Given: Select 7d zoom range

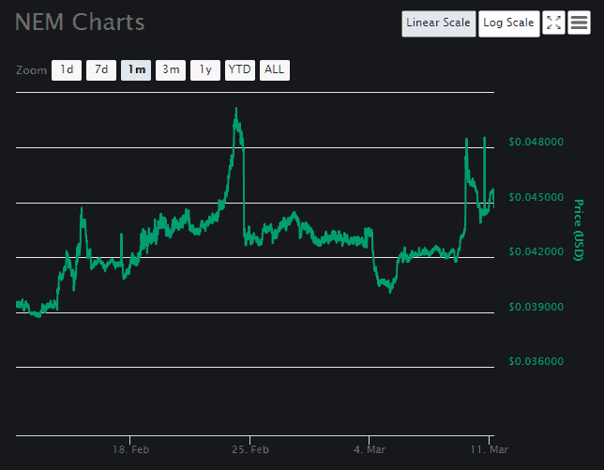Looking at the screenshot, I should pyautogui.click(x=101, y=70).
